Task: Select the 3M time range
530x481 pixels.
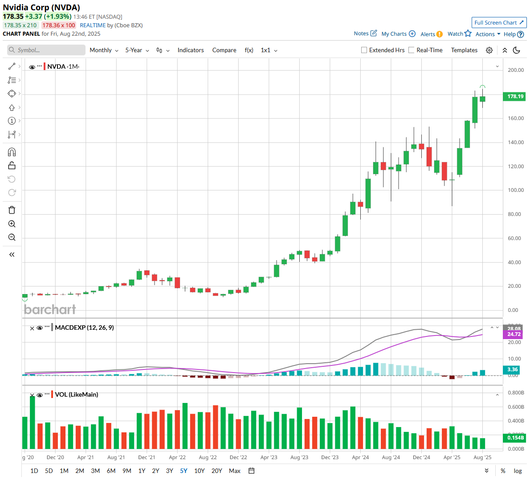Action: click(x=95, y=471)
